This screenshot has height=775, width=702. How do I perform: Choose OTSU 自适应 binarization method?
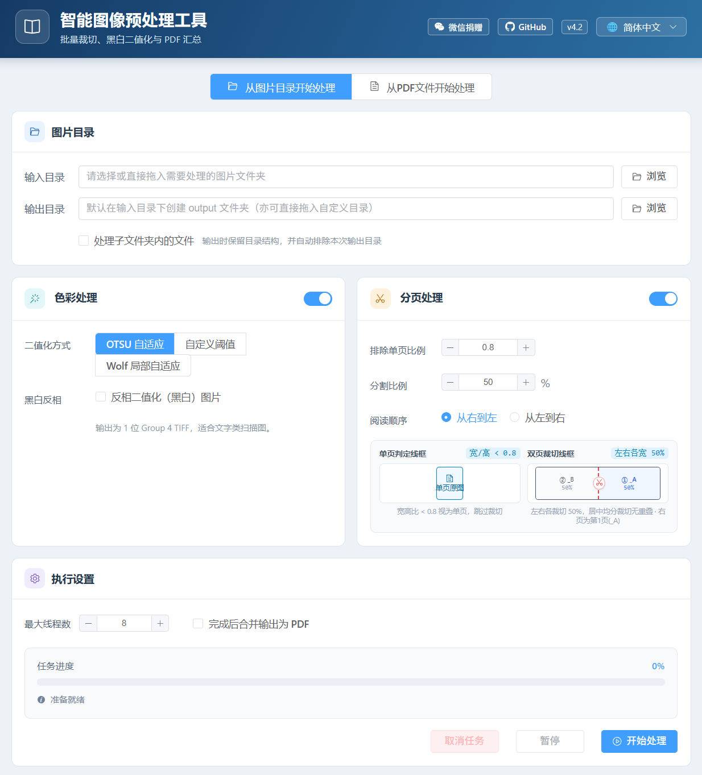point(135,344)
